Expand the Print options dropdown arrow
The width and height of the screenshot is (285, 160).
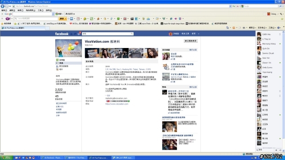247,28
